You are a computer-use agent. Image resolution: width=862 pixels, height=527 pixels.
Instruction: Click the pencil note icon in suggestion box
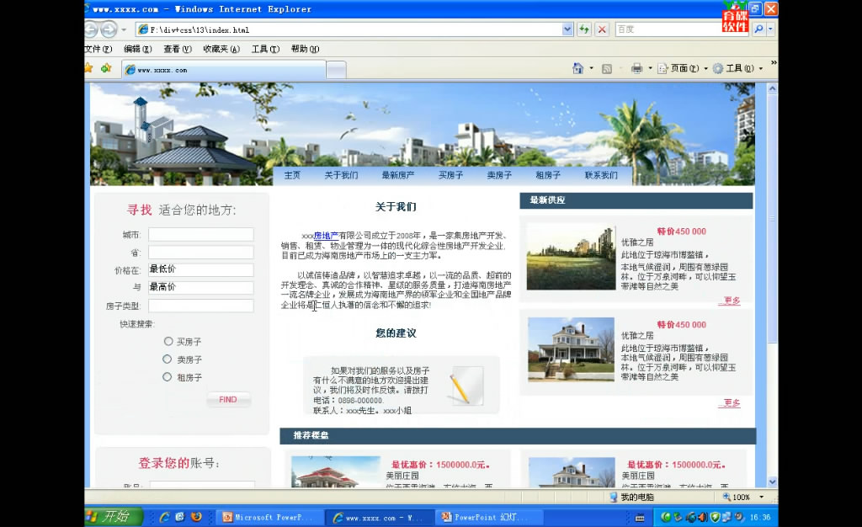(x=466, y=387)
